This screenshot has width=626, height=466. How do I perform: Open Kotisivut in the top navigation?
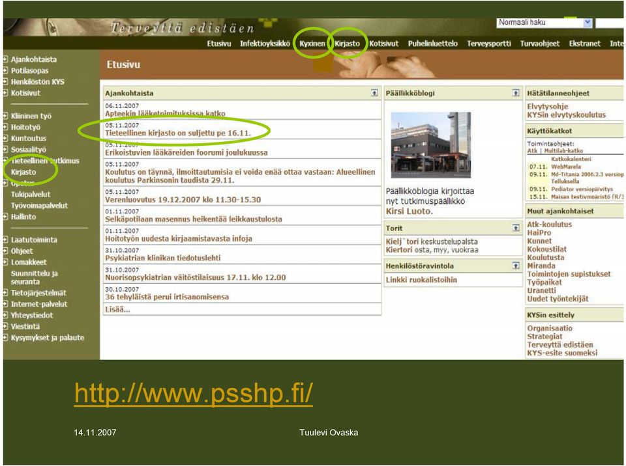[383, 44]
